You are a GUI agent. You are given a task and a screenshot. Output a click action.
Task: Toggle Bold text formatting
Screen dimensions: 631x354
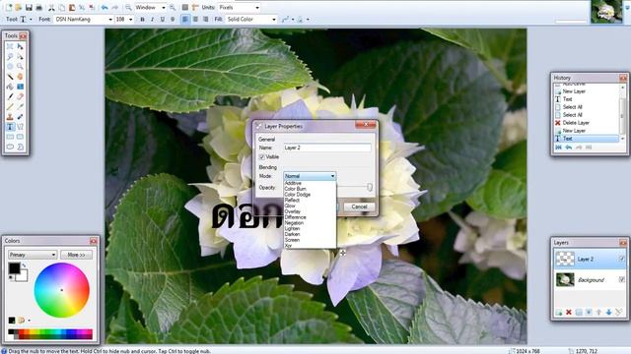click(142, 20)
